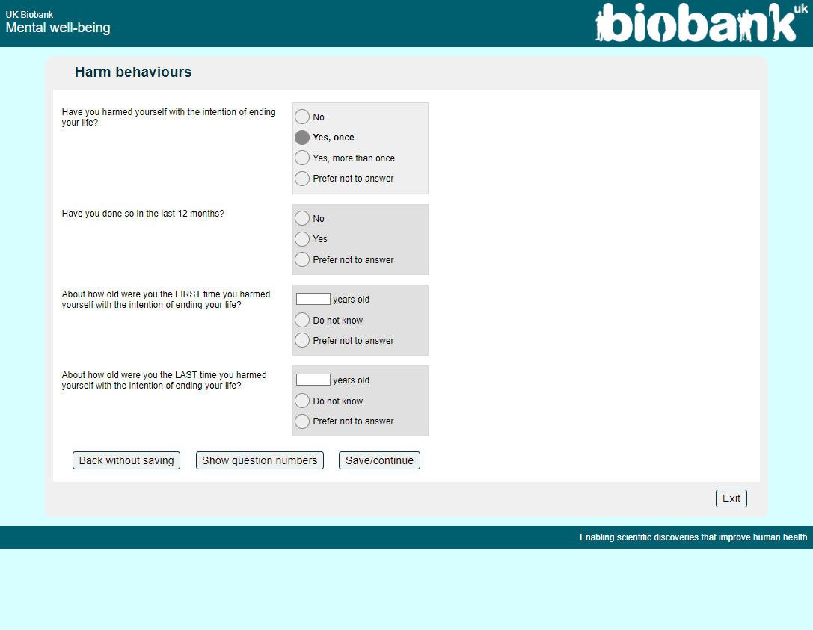The height and width of the screenshot is (630, 813).
Task: Select 'Yes, more than once' option
Action: (302, 158)
